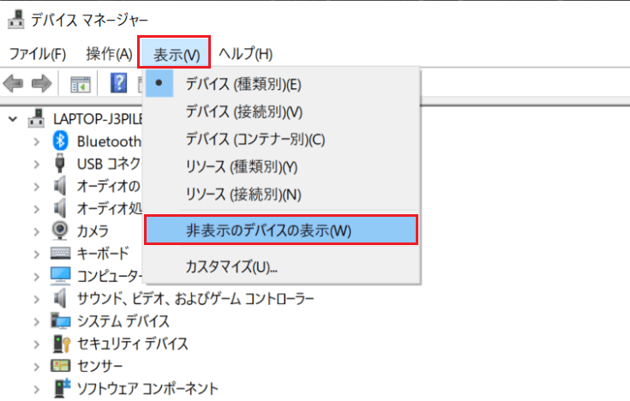Open the 操作(A) menu
This screenshot has height=401, width=630.
point(109,53)
